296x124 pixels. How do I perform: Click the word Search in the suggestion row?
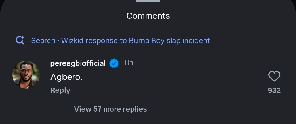pos(43,41)
